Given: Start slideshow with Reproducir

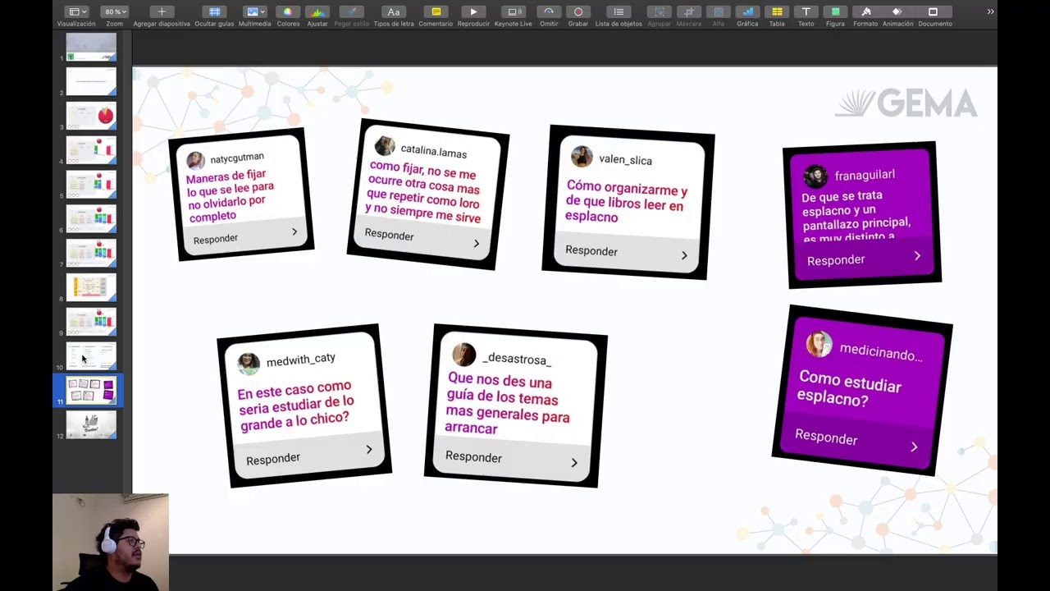Looking at the screenshot, I should coord(473,11).
